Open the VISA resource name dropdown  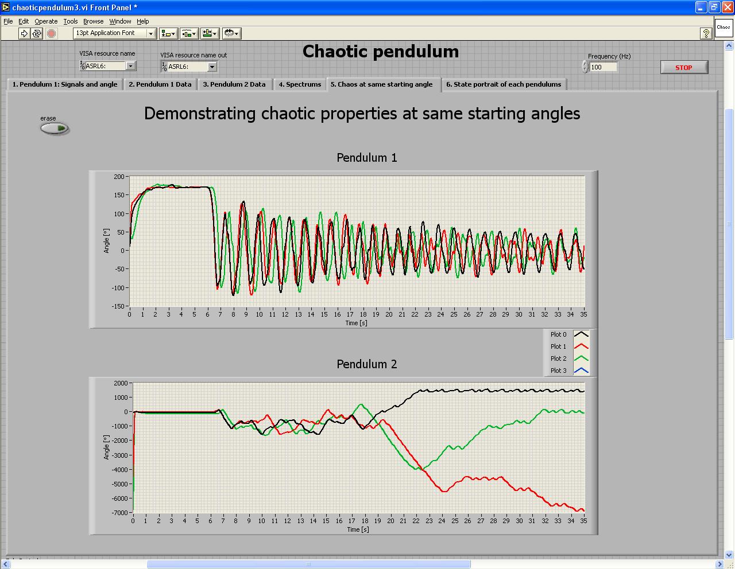pyautogui.click(x=130, y=66)
